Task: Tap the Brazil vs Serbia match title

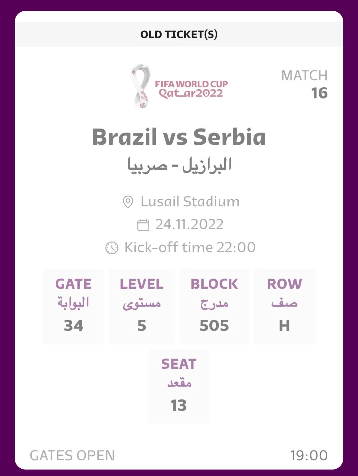Action: click(x=179, y=137)
